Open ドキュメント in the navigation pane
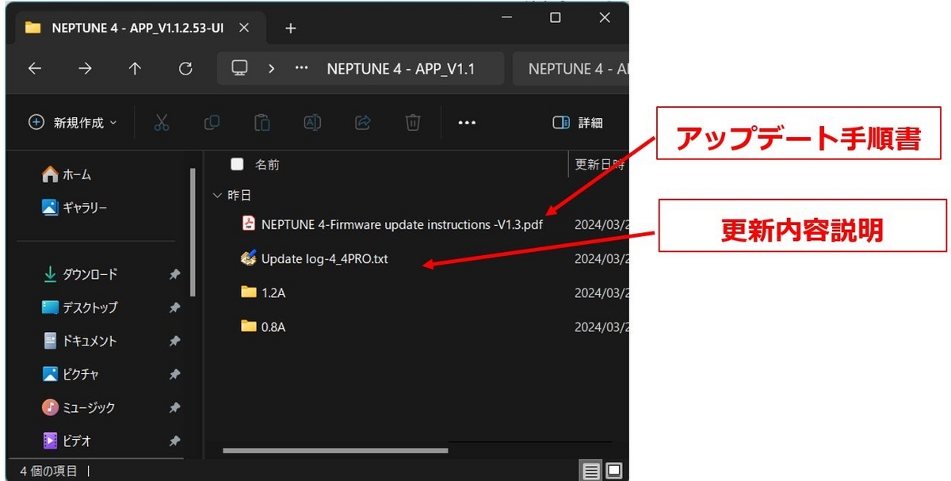951x481 pixels. 79,341
